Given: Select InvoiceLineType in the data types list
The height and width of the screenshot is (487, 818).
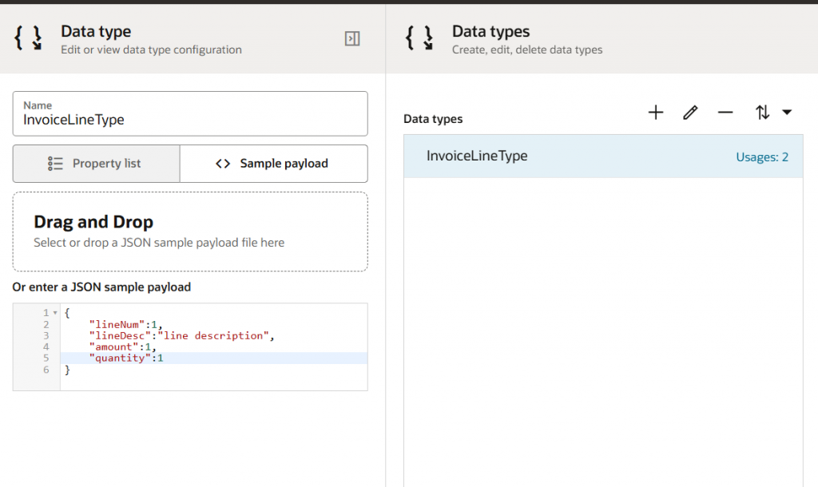Looking at the screenshot, I should tap(477, 156).
